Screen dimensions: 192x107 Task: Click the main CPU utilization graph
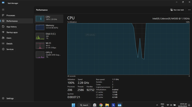point(128,49)
